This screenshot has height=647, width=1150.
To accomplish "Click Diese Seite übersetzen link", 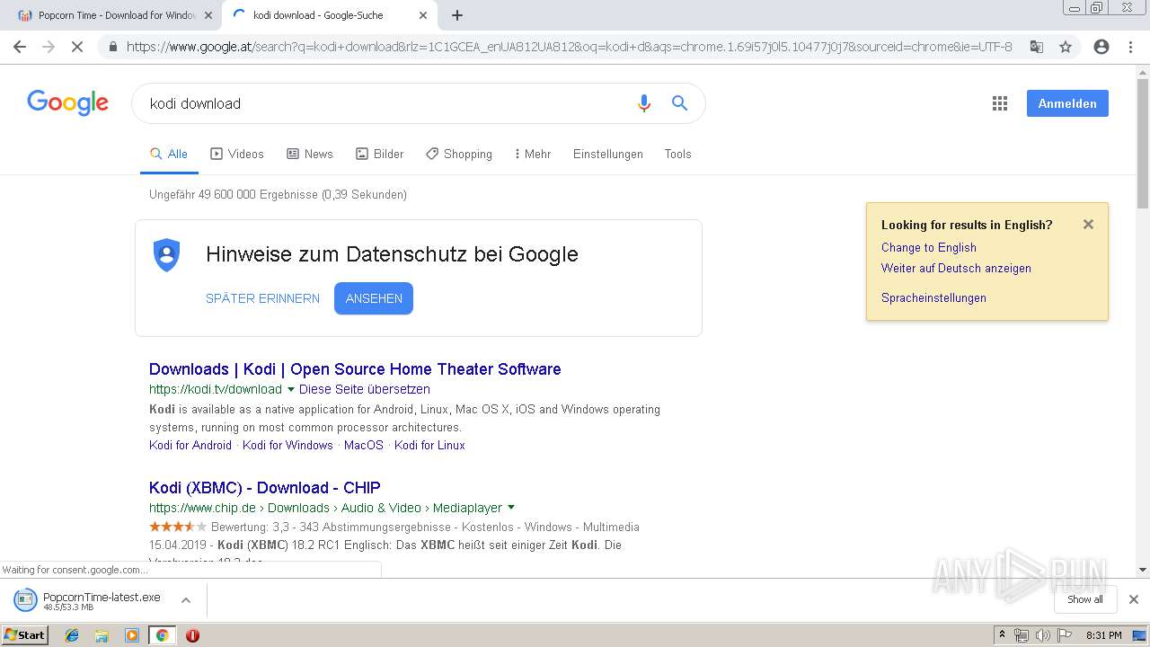I will point(365,390).
